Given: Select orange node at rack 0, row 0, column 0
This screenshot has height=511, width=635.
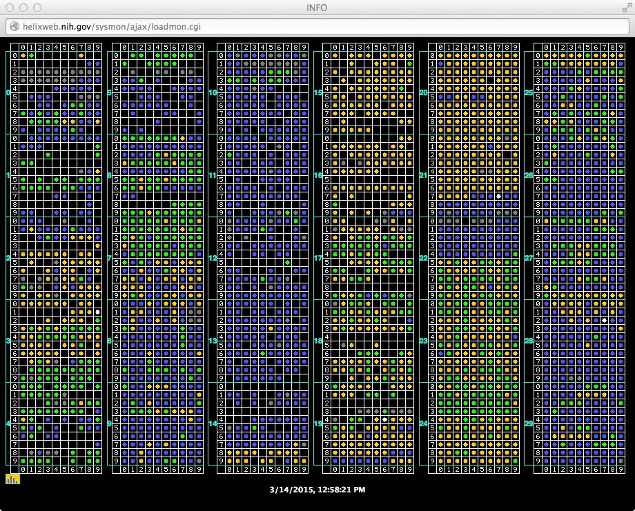Looking at the screenshot, I should point(23,55).
